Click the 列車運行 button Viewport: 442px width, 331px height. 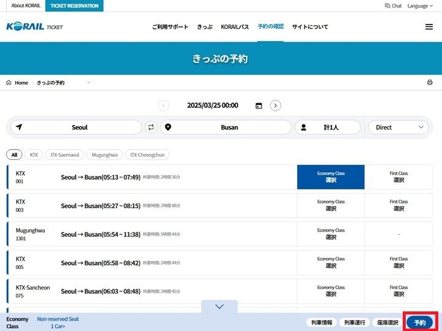(x=355, y=322)
